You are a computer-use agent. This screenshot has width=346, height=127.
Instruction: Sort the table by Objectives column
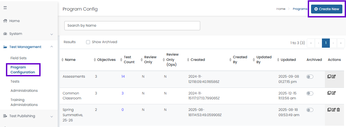pyautogui.click(x=95, y=60)
